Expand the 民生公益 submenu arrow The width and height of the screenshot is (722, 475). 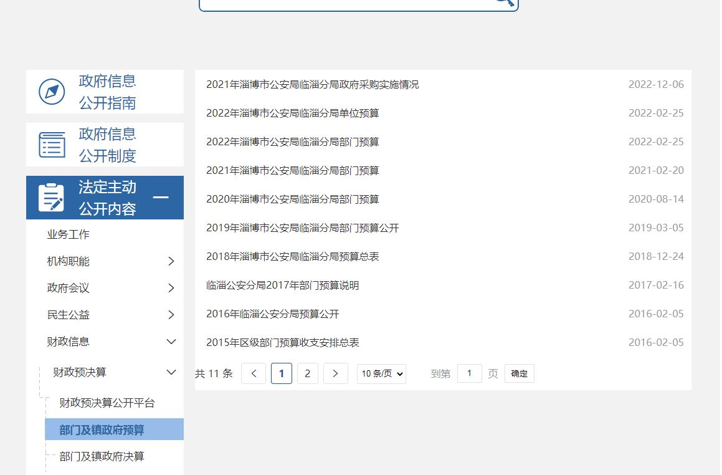(171, 315)
